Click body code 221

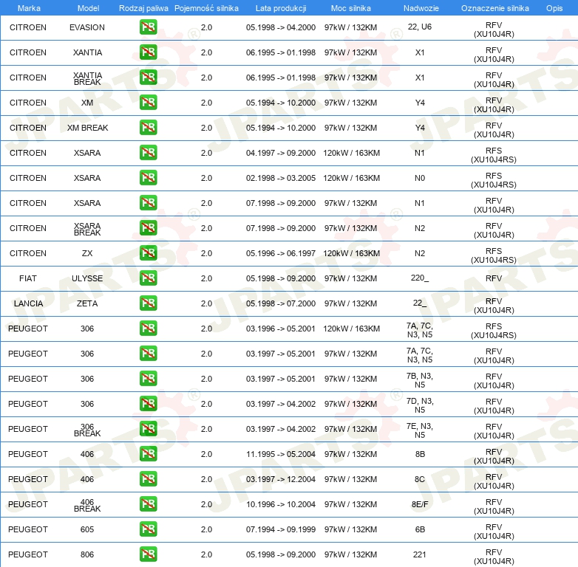pos(420,554)
